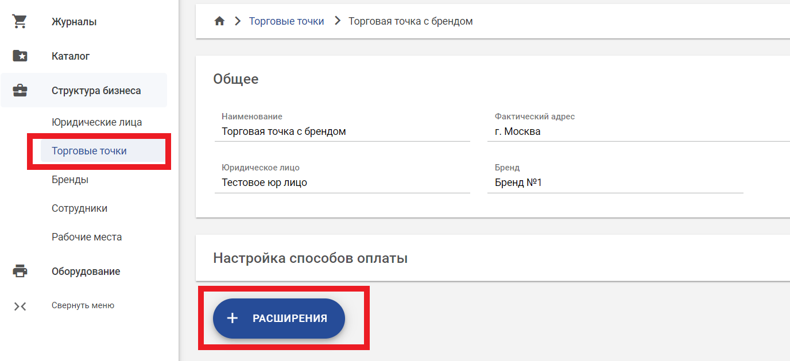The image size is (790, 361).
Task: Click the chevron before Торговая точка с брендом breadcrumb
Action: (x=337, y=21)
